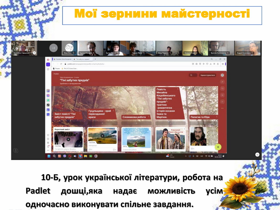The width and height of the screenshot is (280, 210).
Task: Open WhatsApp in Opera sidebar
Action: (x=48, y=100)
